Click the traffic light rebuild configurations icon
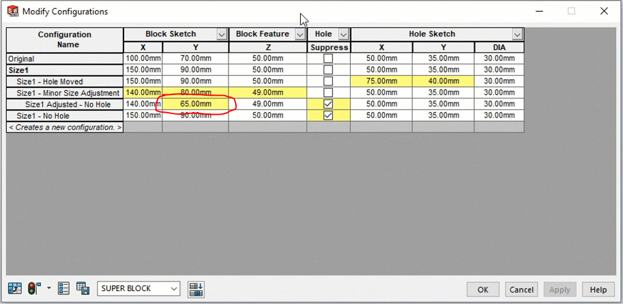This screenshot has width=623, height=304. (x=33, y=288)
